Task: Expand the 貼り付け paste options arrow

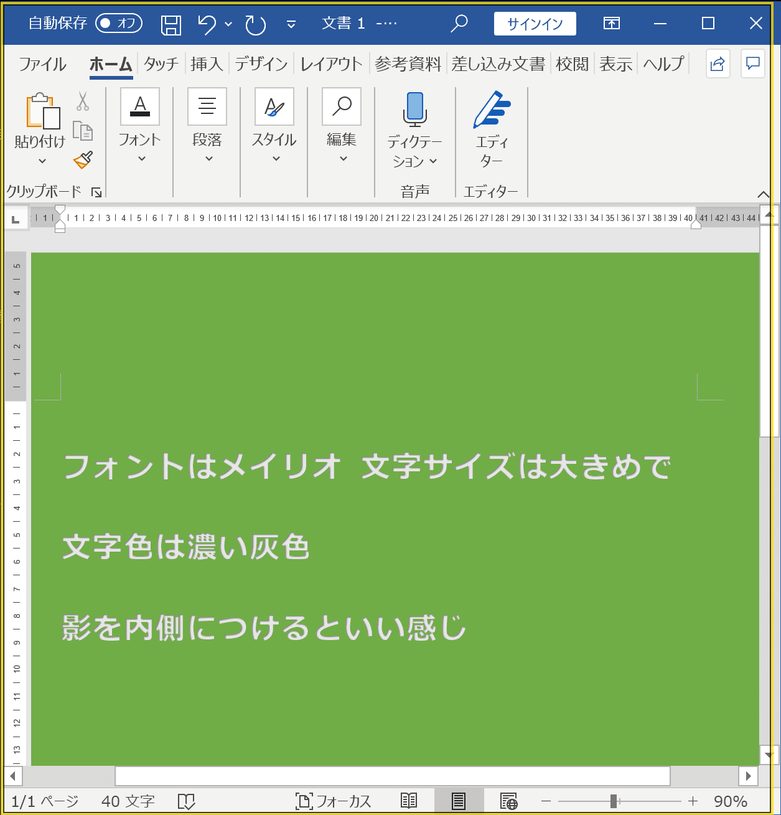Action: pyautogui.click(x=42, y=161)
